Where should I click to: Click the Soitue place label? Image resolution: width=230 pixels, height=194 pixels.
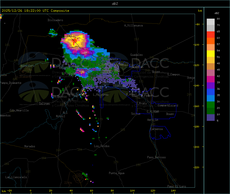pyautogui.click(x=136, y=114)
